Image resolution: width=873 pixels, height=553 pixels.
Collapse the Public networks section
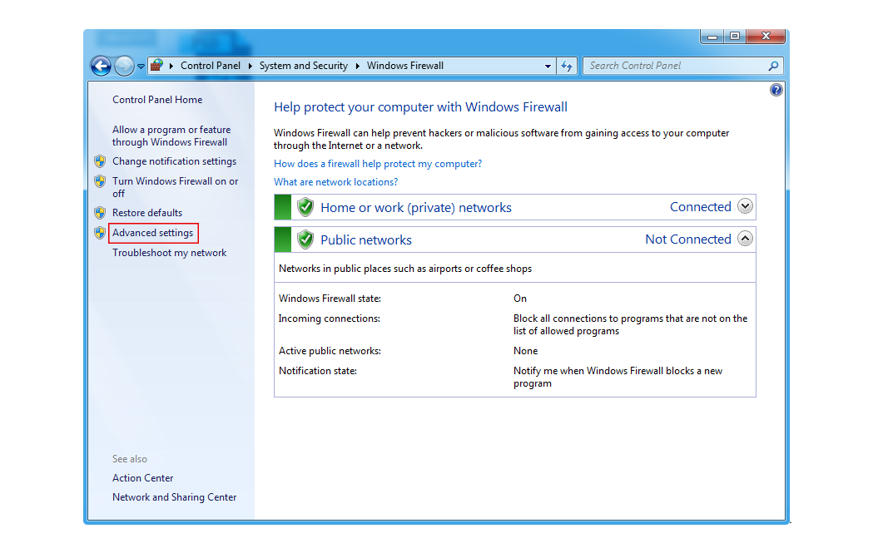[x=745, y=239]
